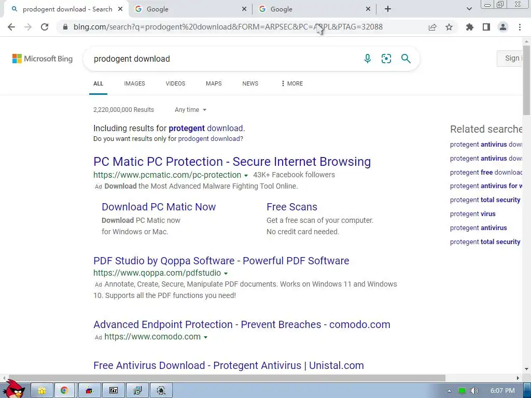Viewport: 531px width, 398px height.
Task: Click the Show desktop strip
Action: click(527, 391)
